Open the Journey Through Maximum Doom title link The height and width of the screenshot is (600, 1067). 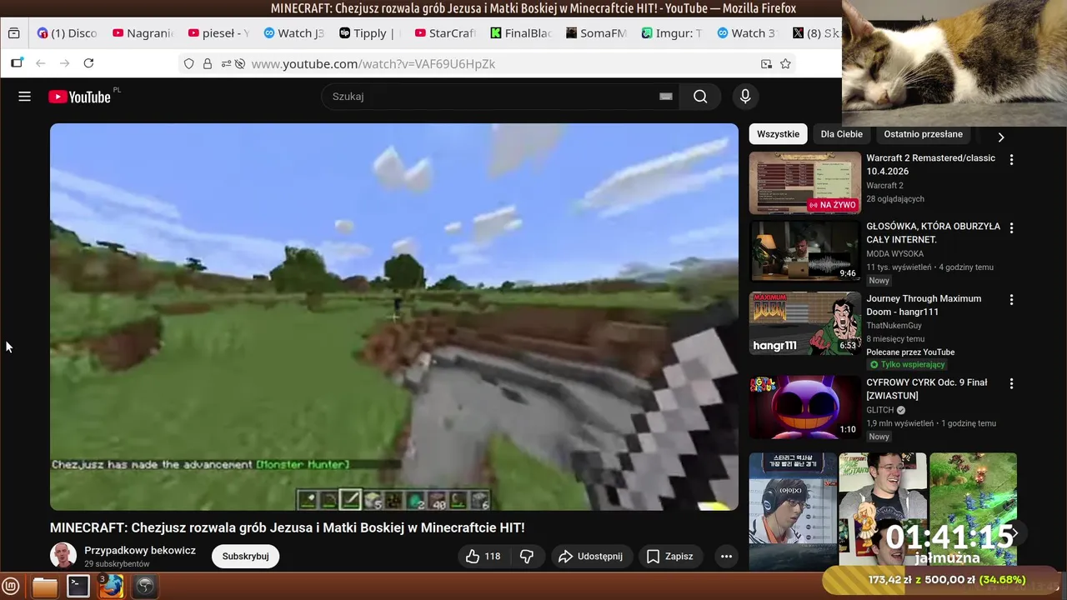coord(924,305)
